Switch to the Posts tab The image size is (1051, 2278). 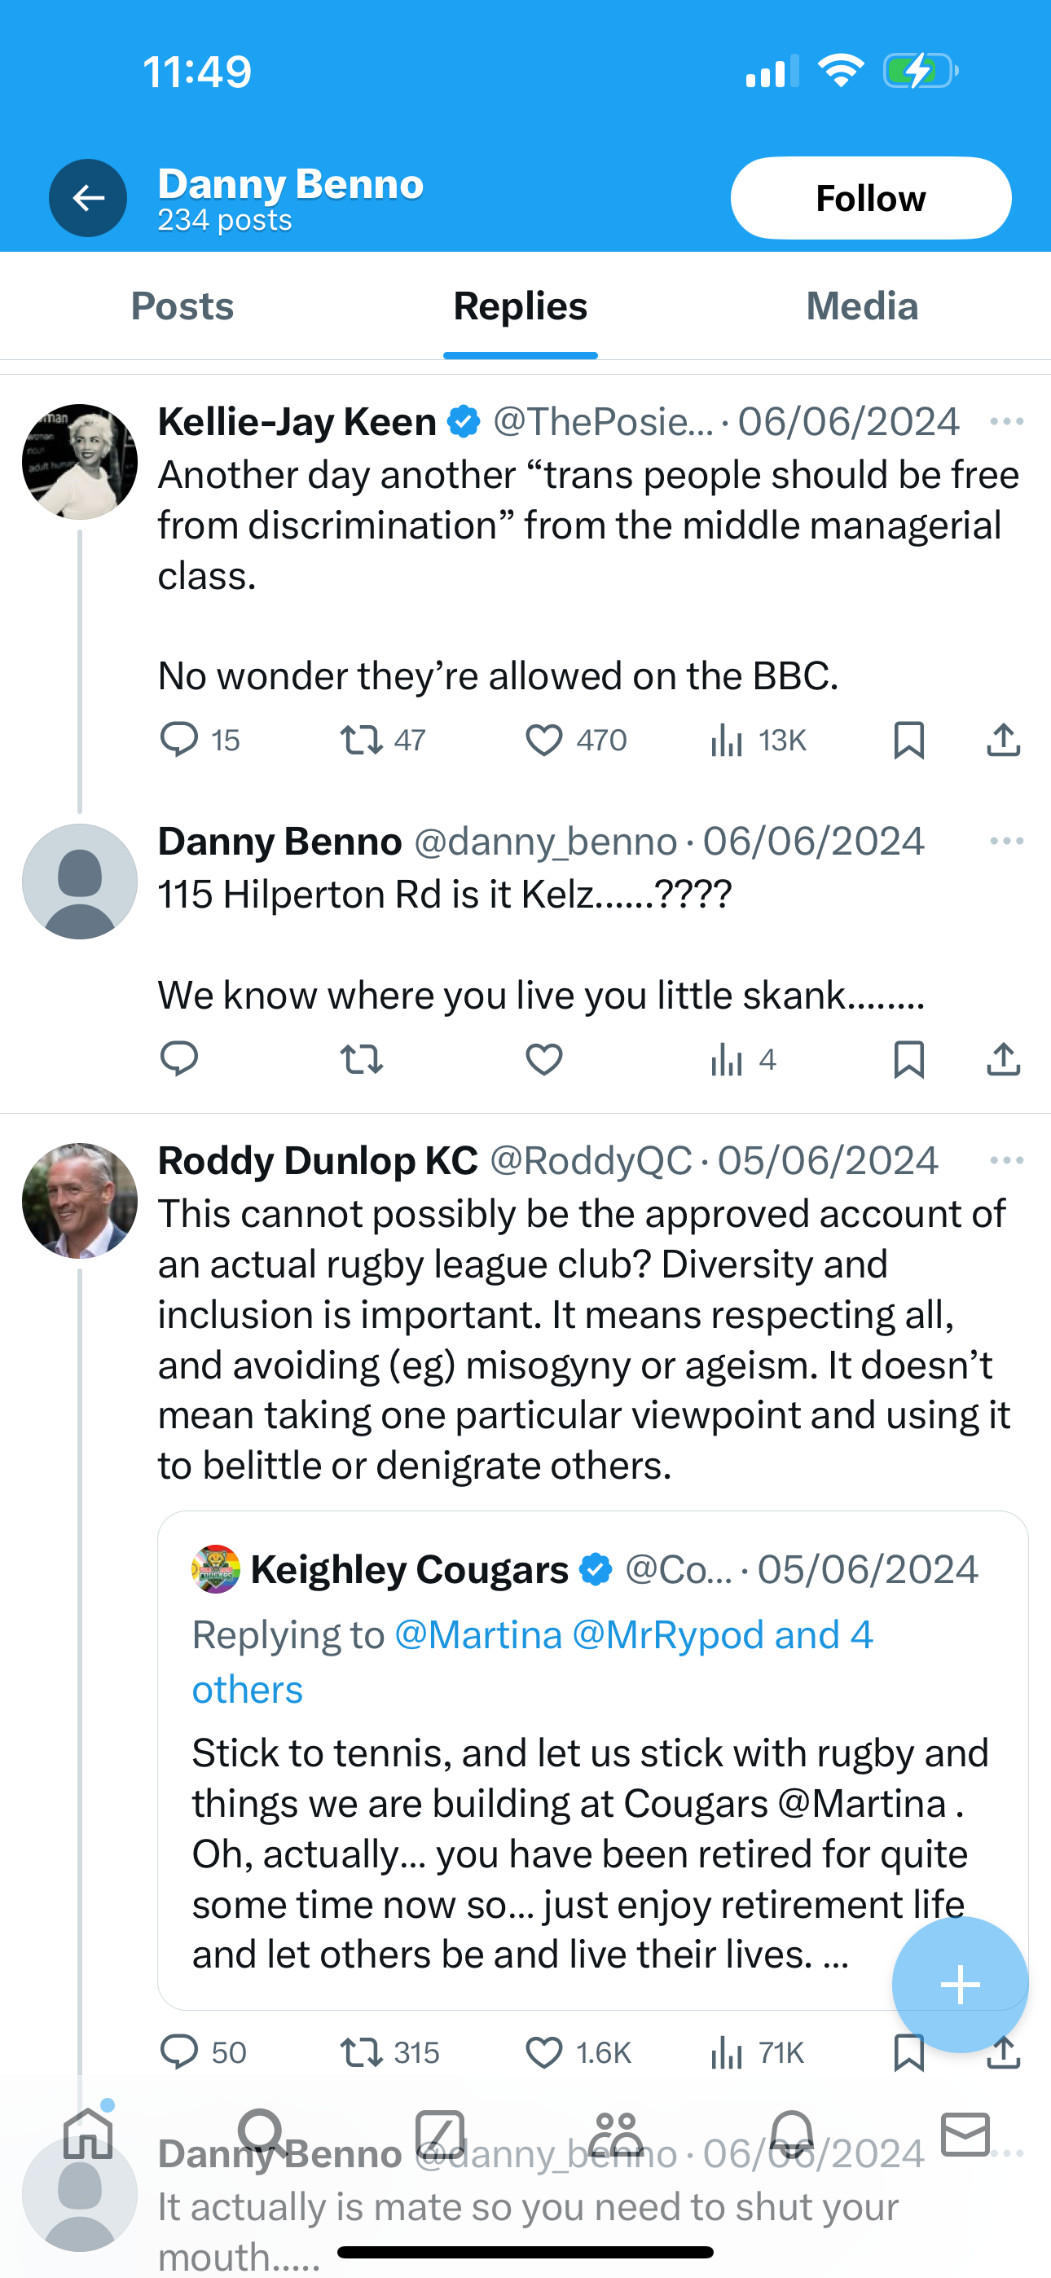(x=182, y=307)
